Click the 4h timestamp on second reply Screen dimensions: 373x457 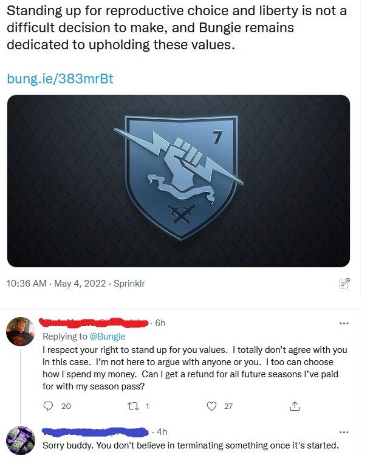pyautogui.click(x=162, y=432)
